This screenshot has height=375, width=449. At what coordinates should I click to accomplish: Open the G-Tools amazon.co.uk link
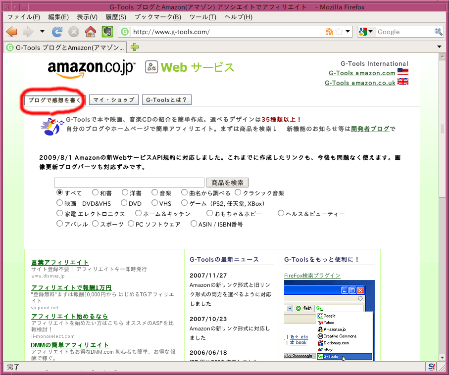coord(360,83)
